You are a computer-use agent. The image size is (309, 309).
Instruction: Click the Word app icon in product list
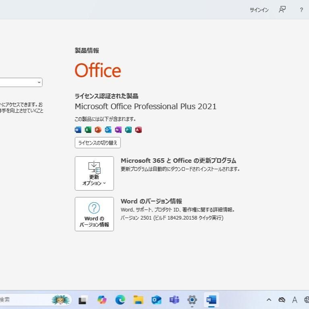78,130
